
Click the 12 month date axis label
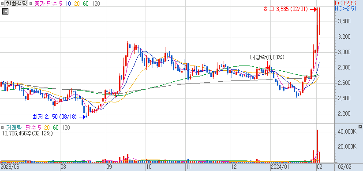234,167
